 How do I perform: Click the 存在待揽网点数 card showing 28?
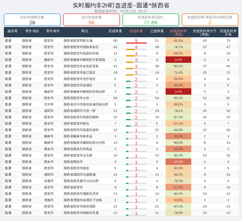click(32, 20)
